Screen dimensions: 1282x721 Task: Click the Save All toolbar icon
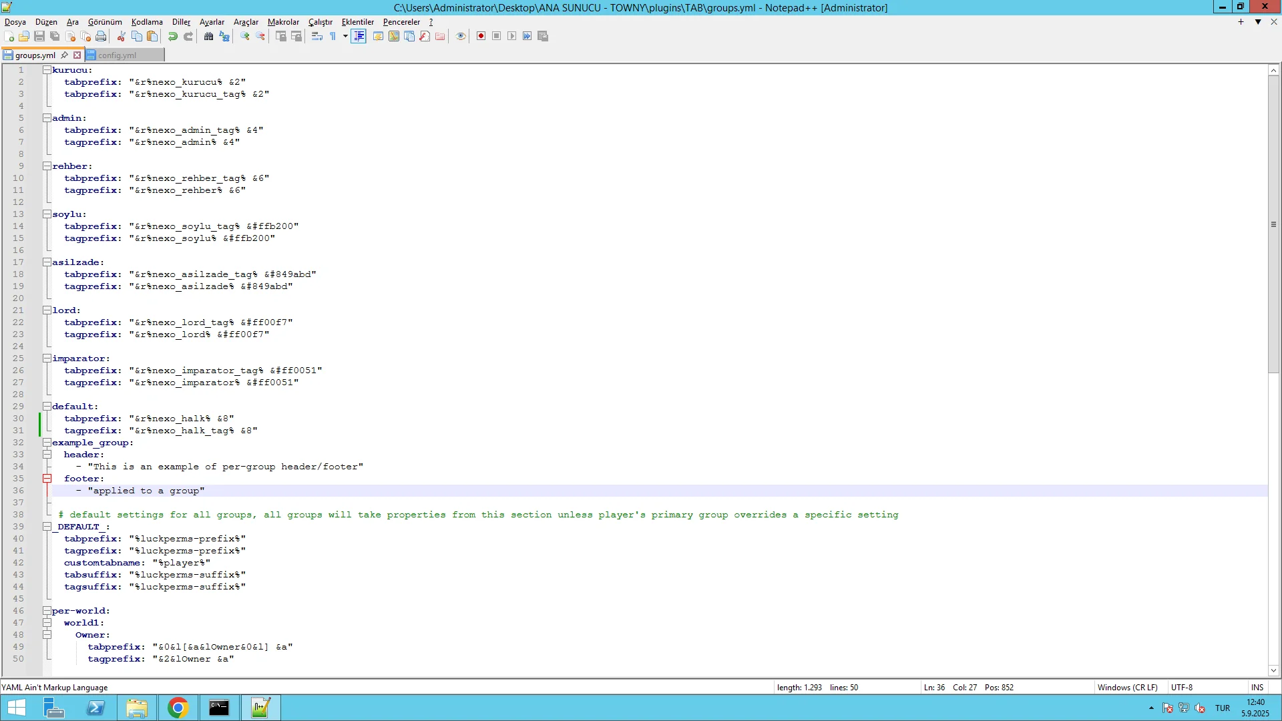coord(55,36)
